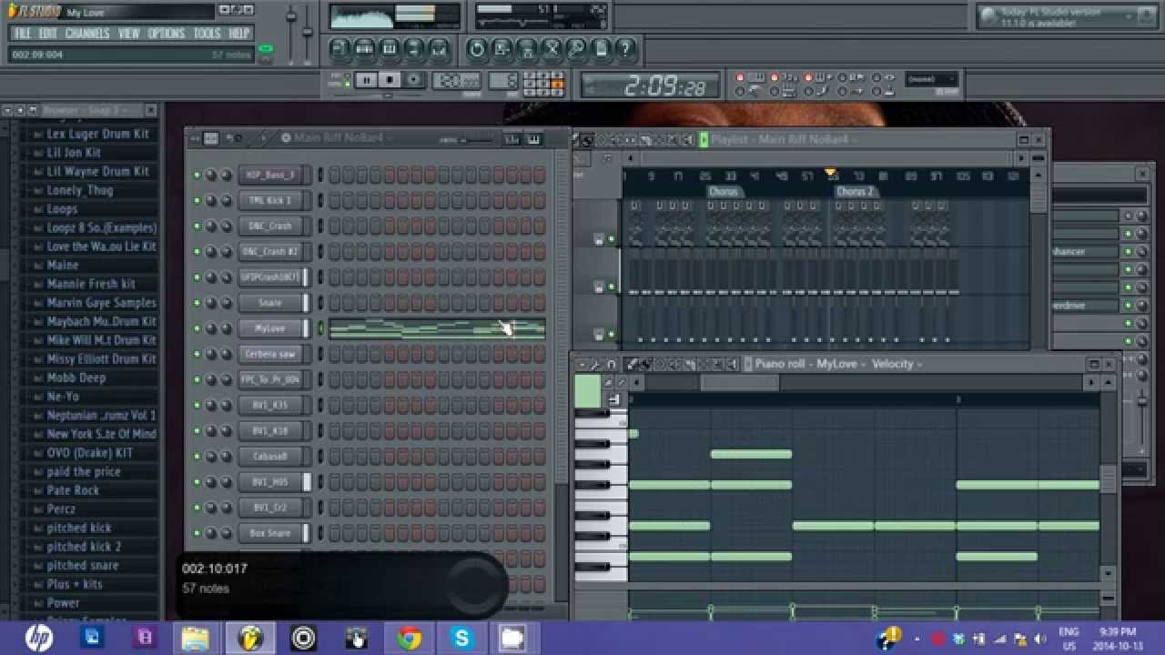Open Lex Luger Drum Kit folder
The height and width of the screenshot is (655, 1165).
coord(97,134)
